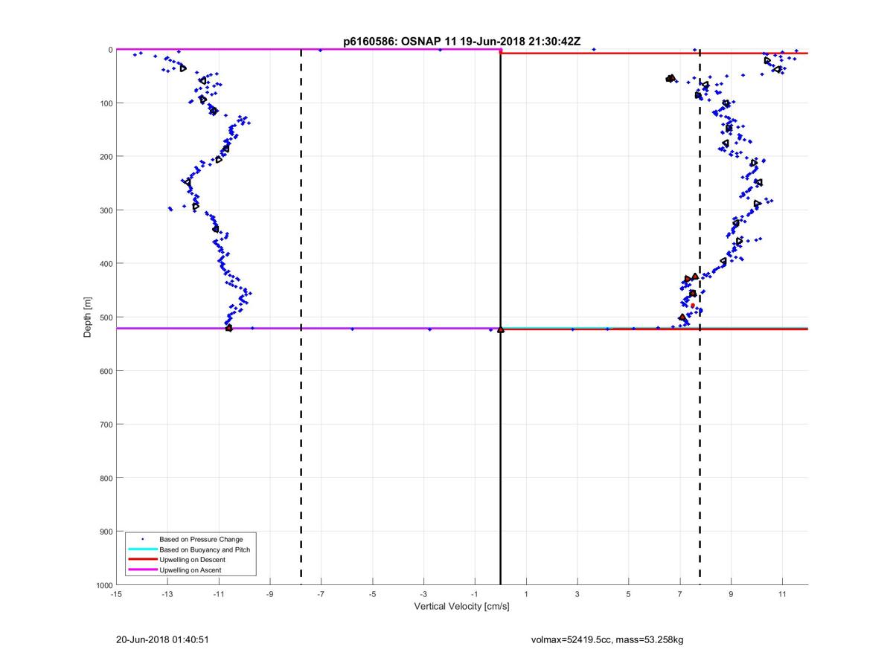Click legend entry Based on Buoyancy and Pitch
This screenshot has width=893, height=658.
coord(205,549)
